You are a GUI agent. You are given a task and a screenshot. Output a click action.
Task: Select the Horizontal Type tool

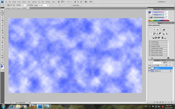point(2,48)
